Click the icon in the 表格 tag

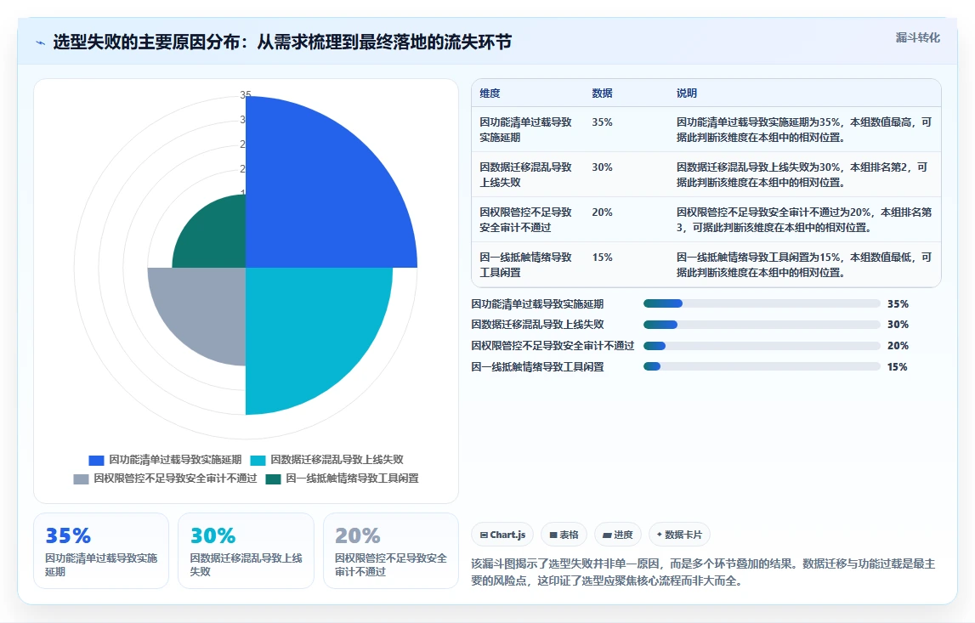coord(553,535)
